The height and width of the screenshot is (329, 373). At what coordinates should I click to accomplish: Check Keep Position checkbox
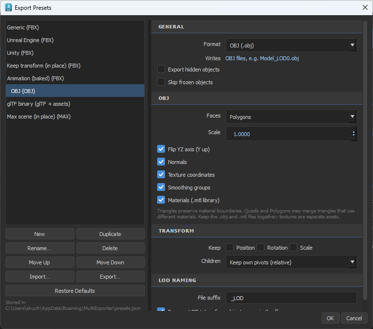230,247
